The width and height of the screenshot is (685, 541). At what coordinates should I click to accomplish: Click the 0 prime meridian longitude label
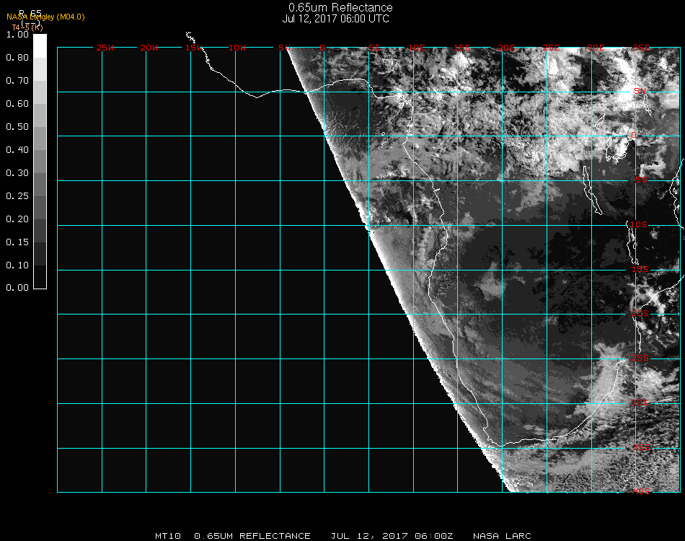click(322, 48)
